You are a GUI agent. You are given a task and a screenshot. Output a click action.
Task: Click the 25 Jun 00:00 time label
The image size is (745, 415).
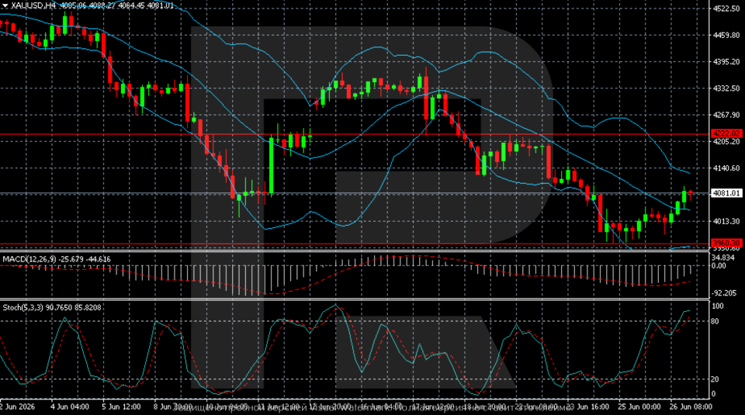click(639, 407)
